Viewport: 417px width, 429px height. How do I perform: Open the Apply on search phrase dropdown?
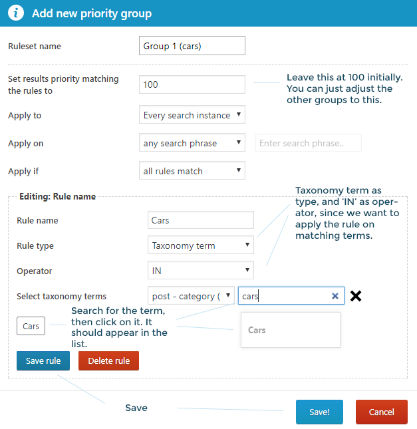coord(192,143)
